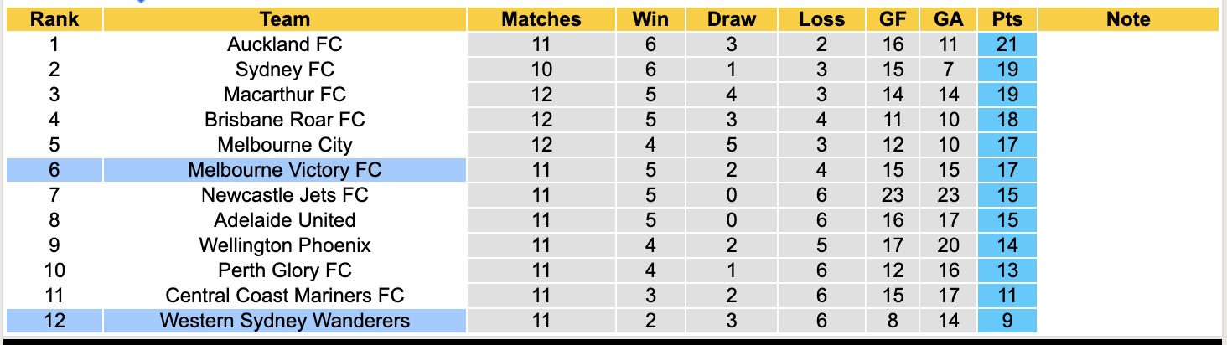Open the Sydney FC team entry
Viewport: 1227px width, 345px height.
pos(285,70)
